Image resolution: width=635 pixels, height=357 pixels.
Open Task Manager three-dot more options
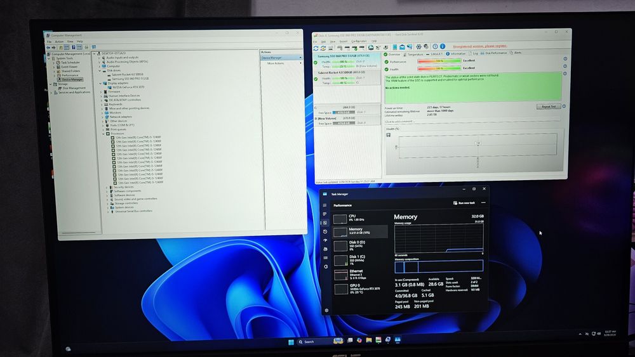(483, 202)
